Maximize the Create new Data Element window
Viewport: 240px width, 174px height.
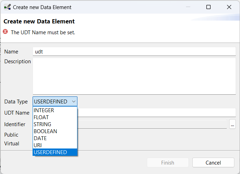[x=208, y=7]
